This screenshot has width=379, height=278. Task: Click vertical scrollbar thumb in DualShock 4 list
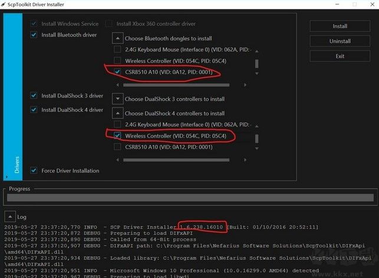(257, 139)
